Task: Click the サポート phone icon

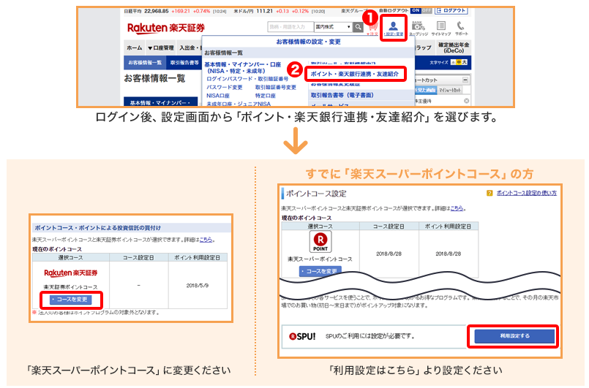Action: click(x=461, y=28)
